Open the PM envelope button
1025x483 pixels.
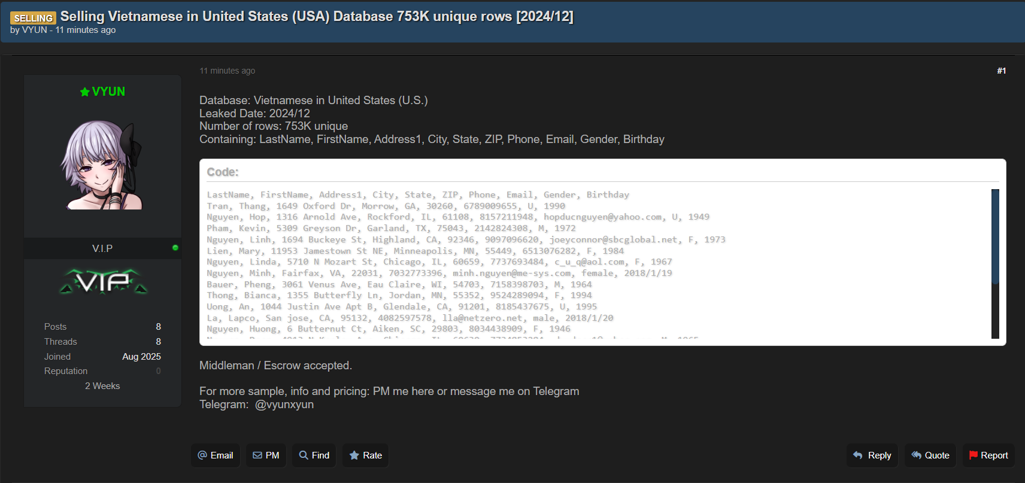(266, 455)
